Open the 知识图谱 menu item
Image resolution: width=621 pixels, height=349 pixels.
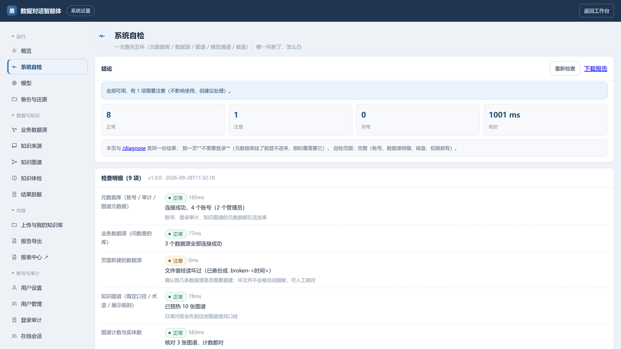47,162
